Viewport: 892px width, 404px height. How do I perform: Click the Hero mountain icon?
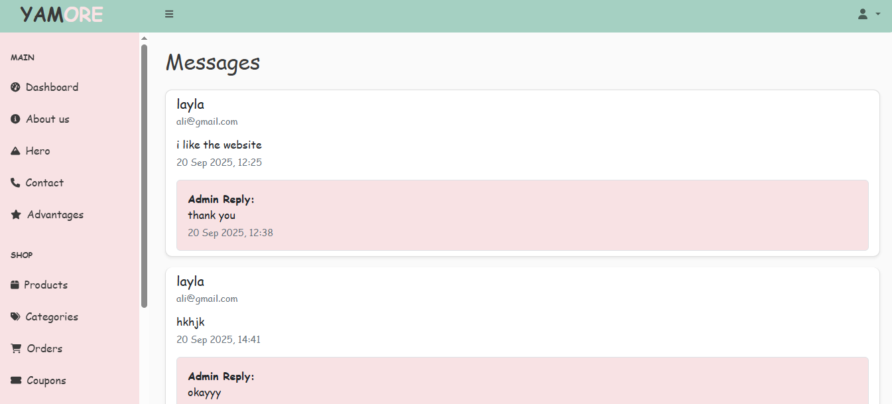(15, 151)
